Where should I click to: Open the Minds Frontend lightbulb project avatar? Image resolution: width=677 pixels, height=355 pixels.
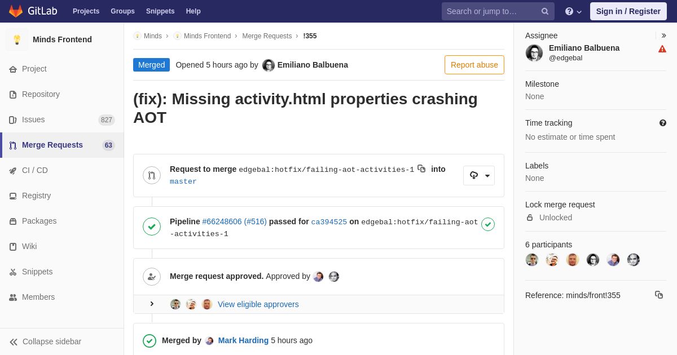[17, 39]
